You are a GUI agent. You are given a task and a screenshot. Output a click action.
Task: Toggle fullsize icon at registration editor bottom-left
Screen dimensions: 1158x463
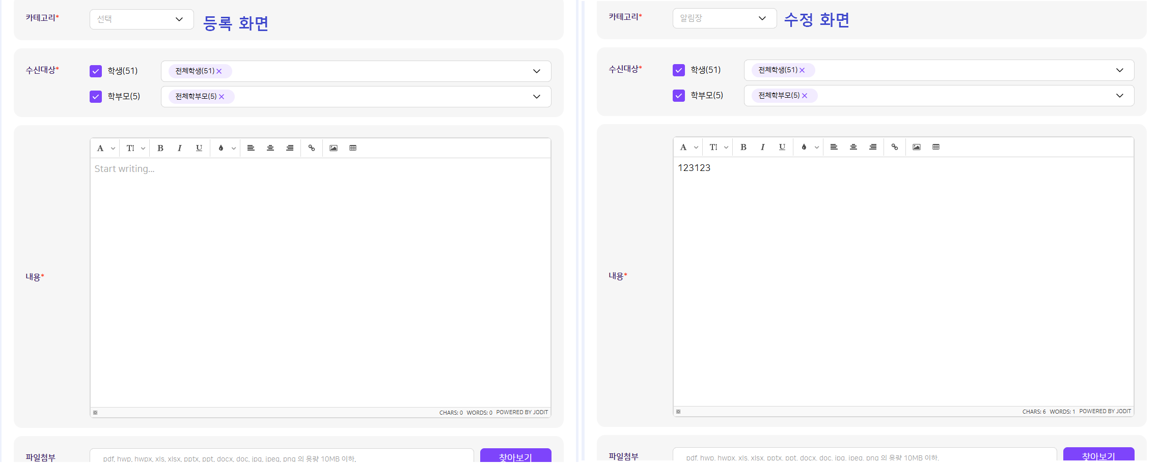pyautogui.click(x=95, y=413)
